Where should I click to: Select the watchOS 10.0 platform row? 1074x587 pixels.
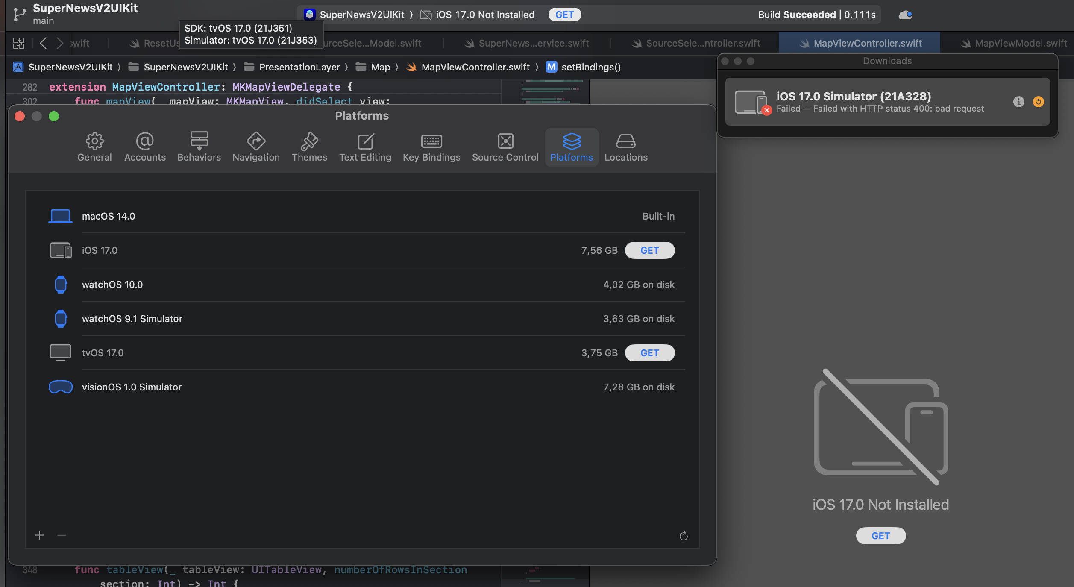pyautogui.click(x=362, y=285)
